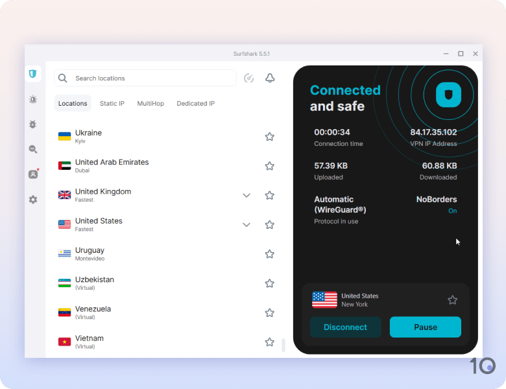Click the United States flag in the location list

[64, 224]
